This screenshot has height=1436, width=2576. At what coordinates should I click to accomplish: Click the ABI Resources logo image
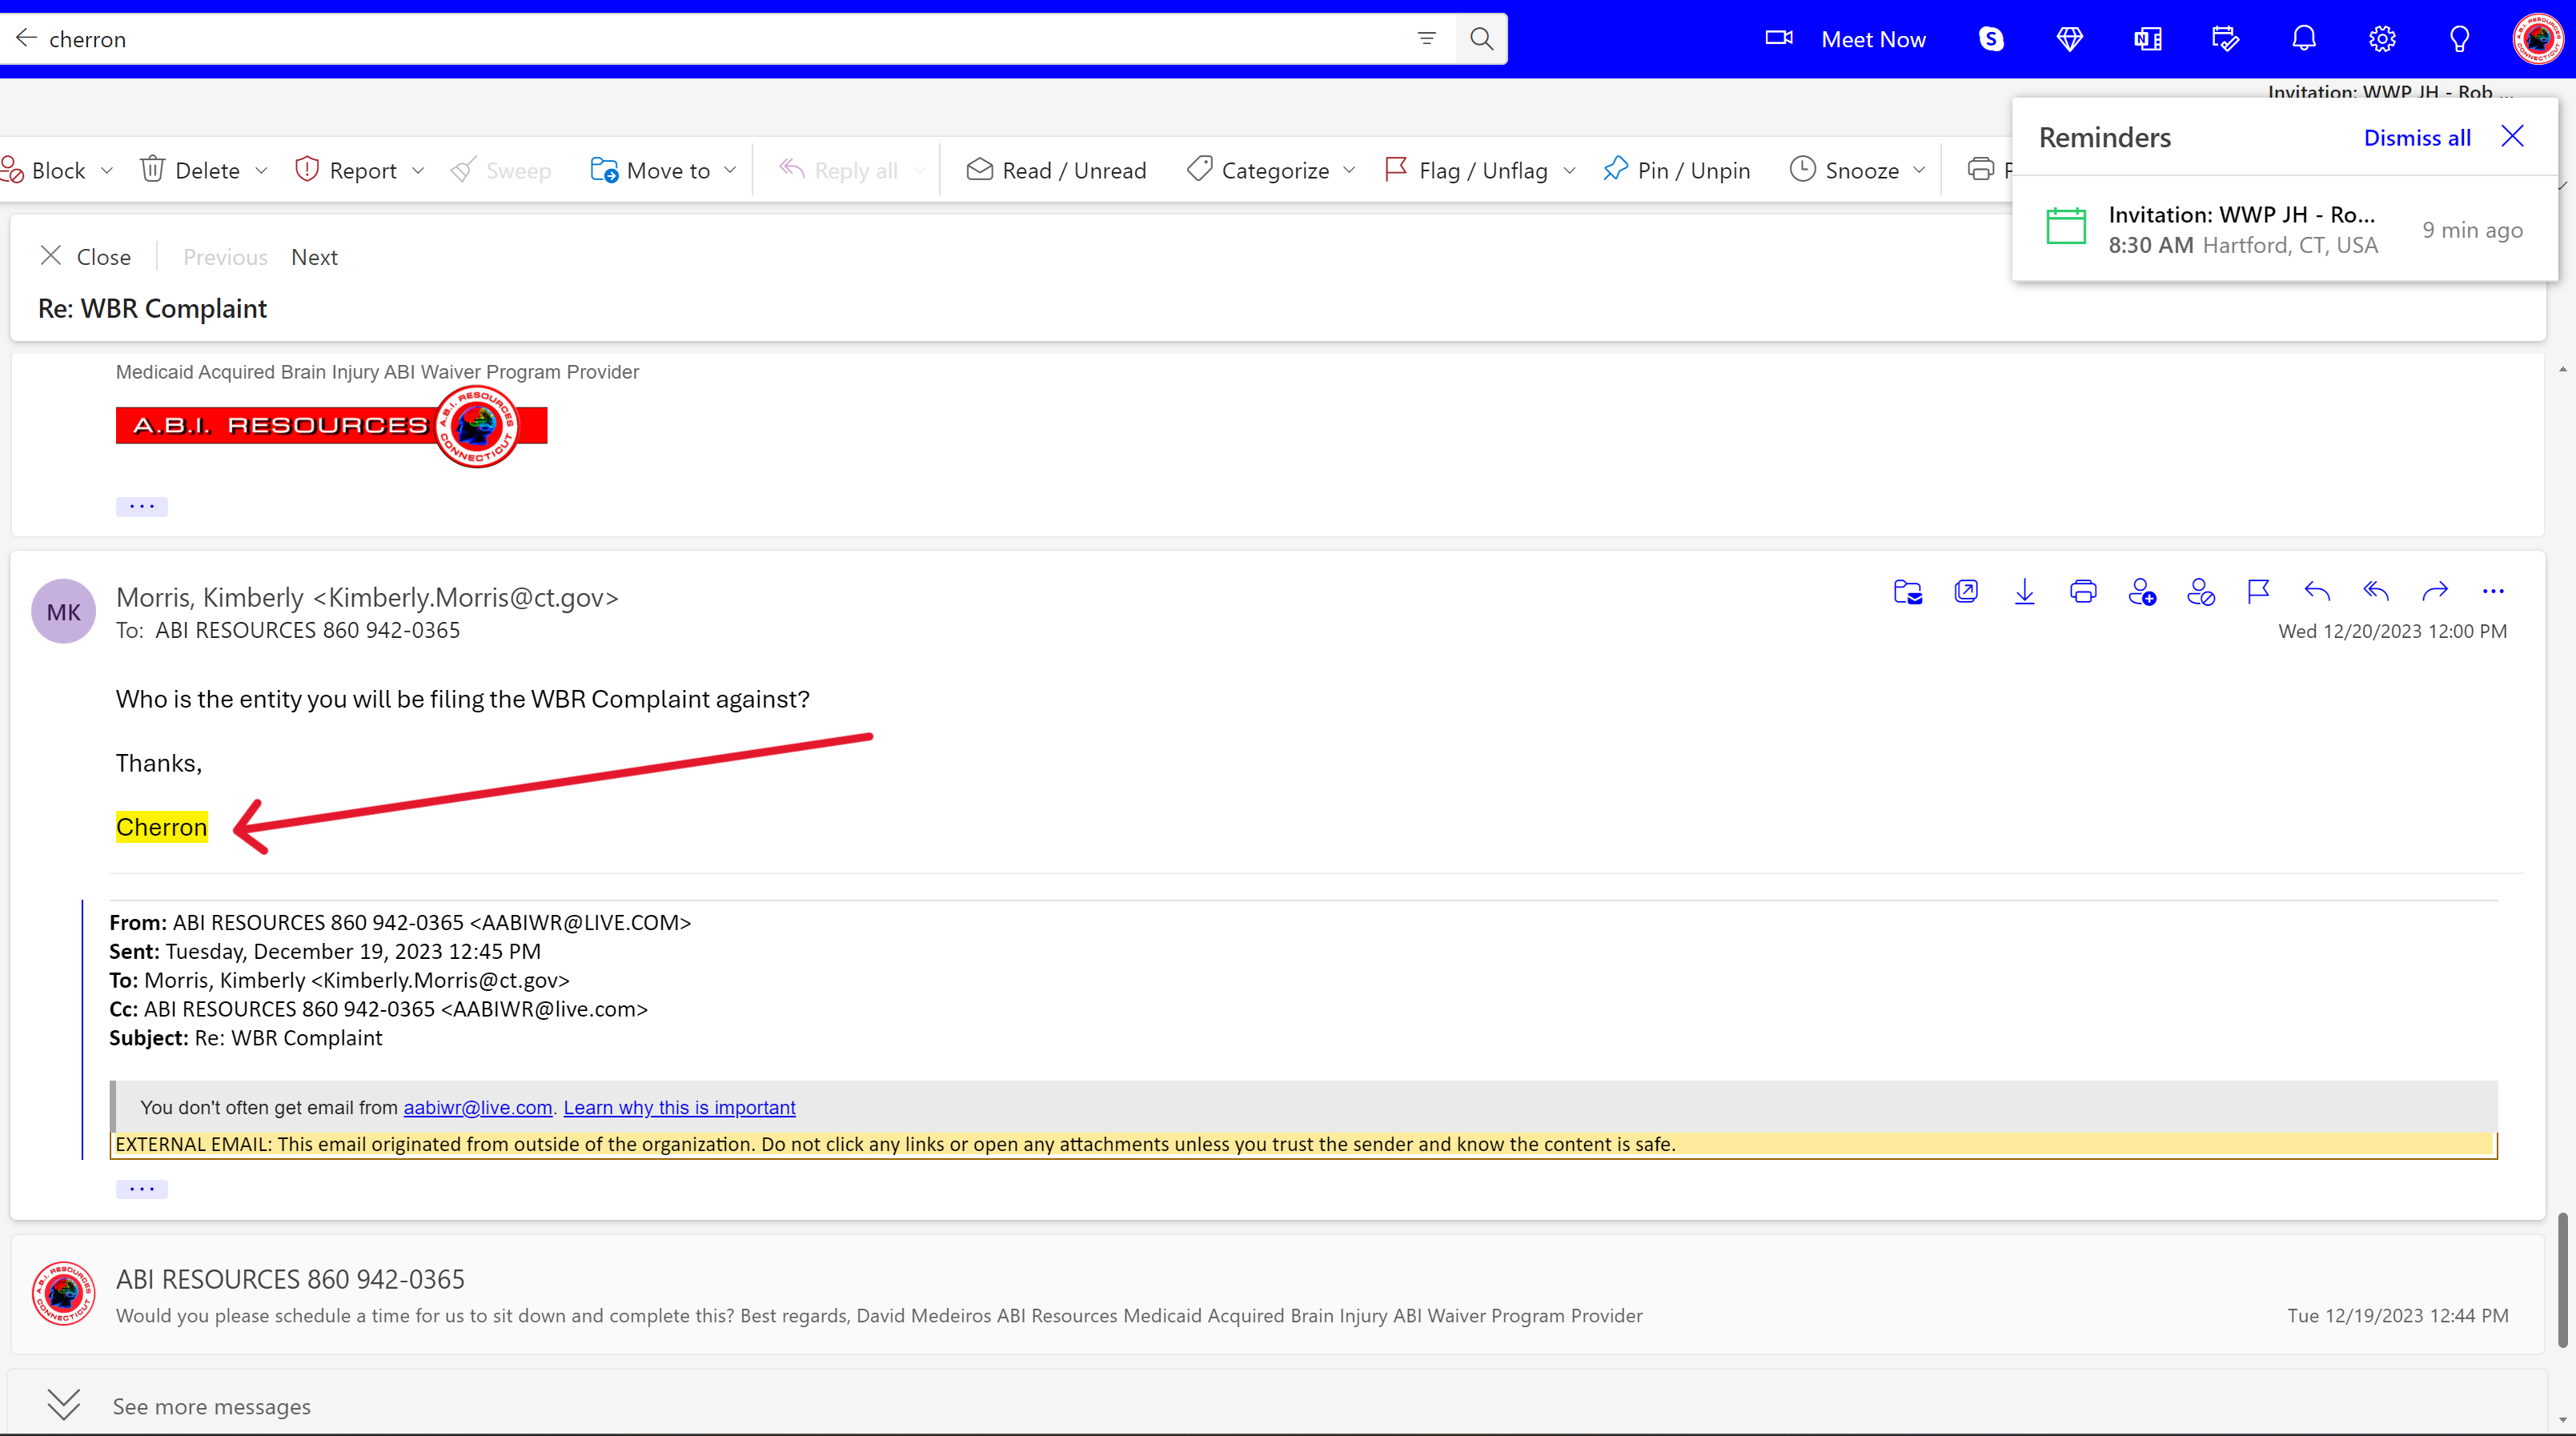[x=331, y=426]
